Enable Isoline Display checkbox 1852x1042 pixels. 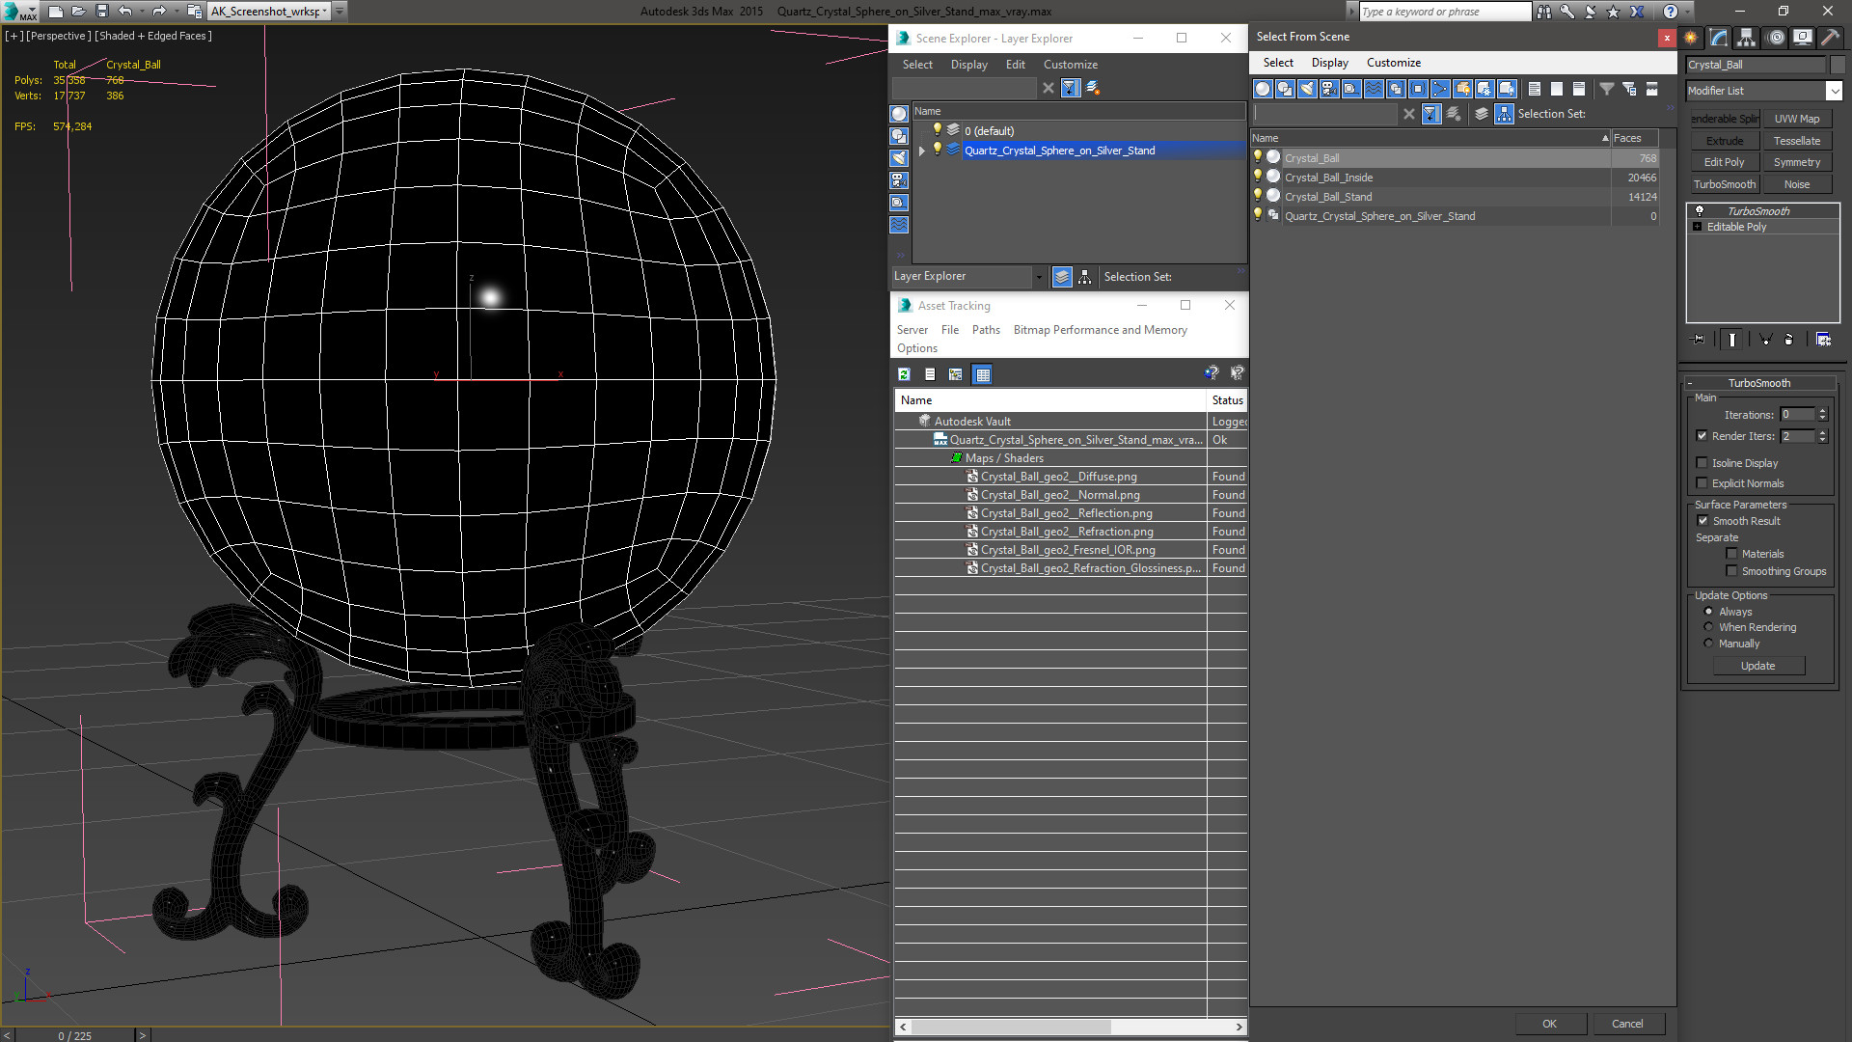pos(1702,463)
